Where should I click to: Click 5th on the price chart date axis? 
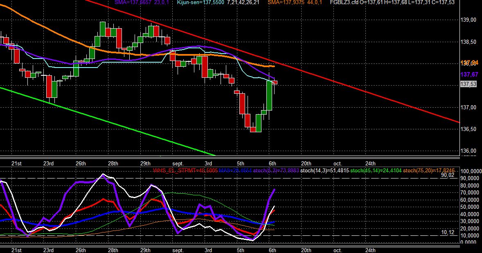(240, 163)
